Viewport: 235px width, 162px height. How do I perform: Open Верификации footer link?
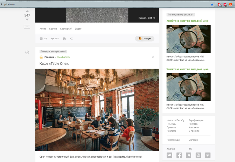196,120
